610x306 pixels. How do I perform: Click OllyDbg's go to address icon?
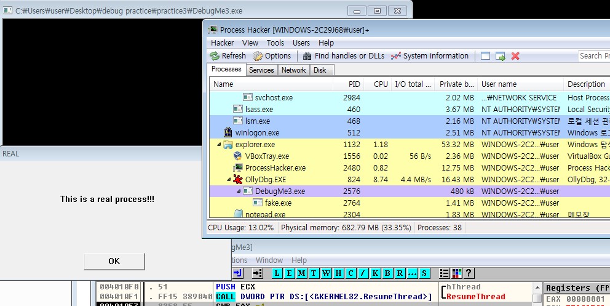(x=258, y=273)
